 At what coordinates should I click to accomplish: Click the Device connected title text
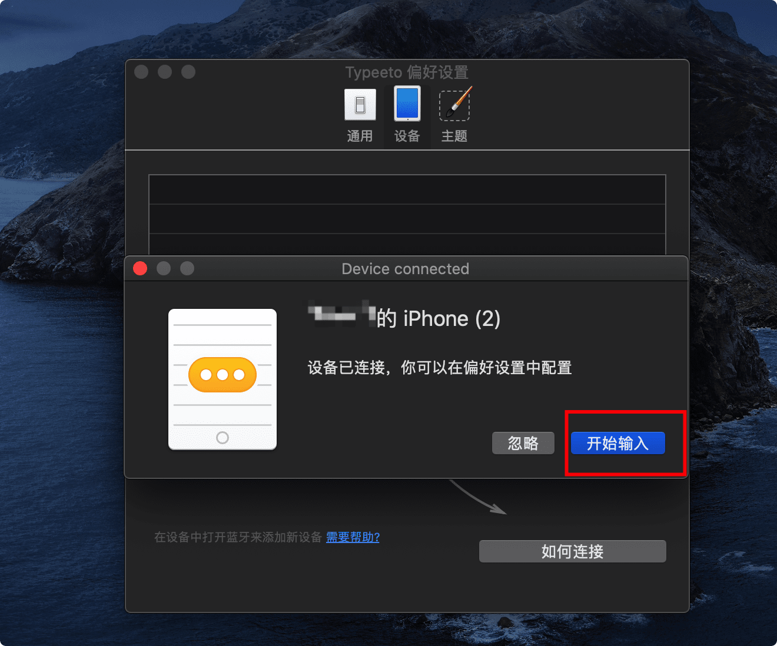406,269
